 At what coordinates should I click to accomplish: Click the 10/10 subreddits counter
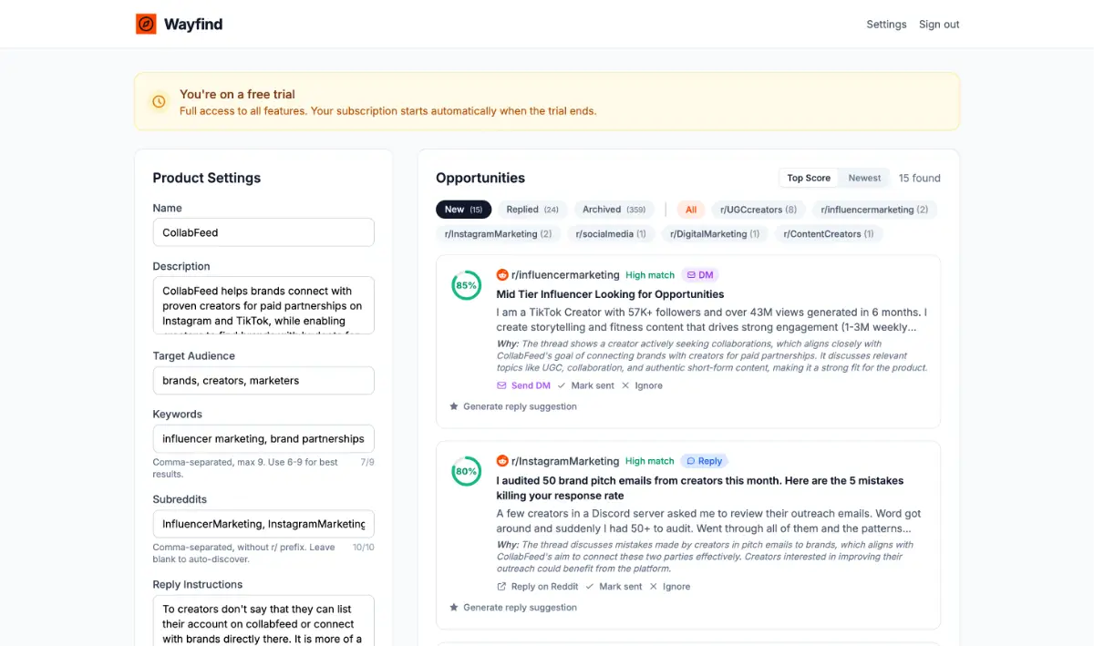click(364, 548)
